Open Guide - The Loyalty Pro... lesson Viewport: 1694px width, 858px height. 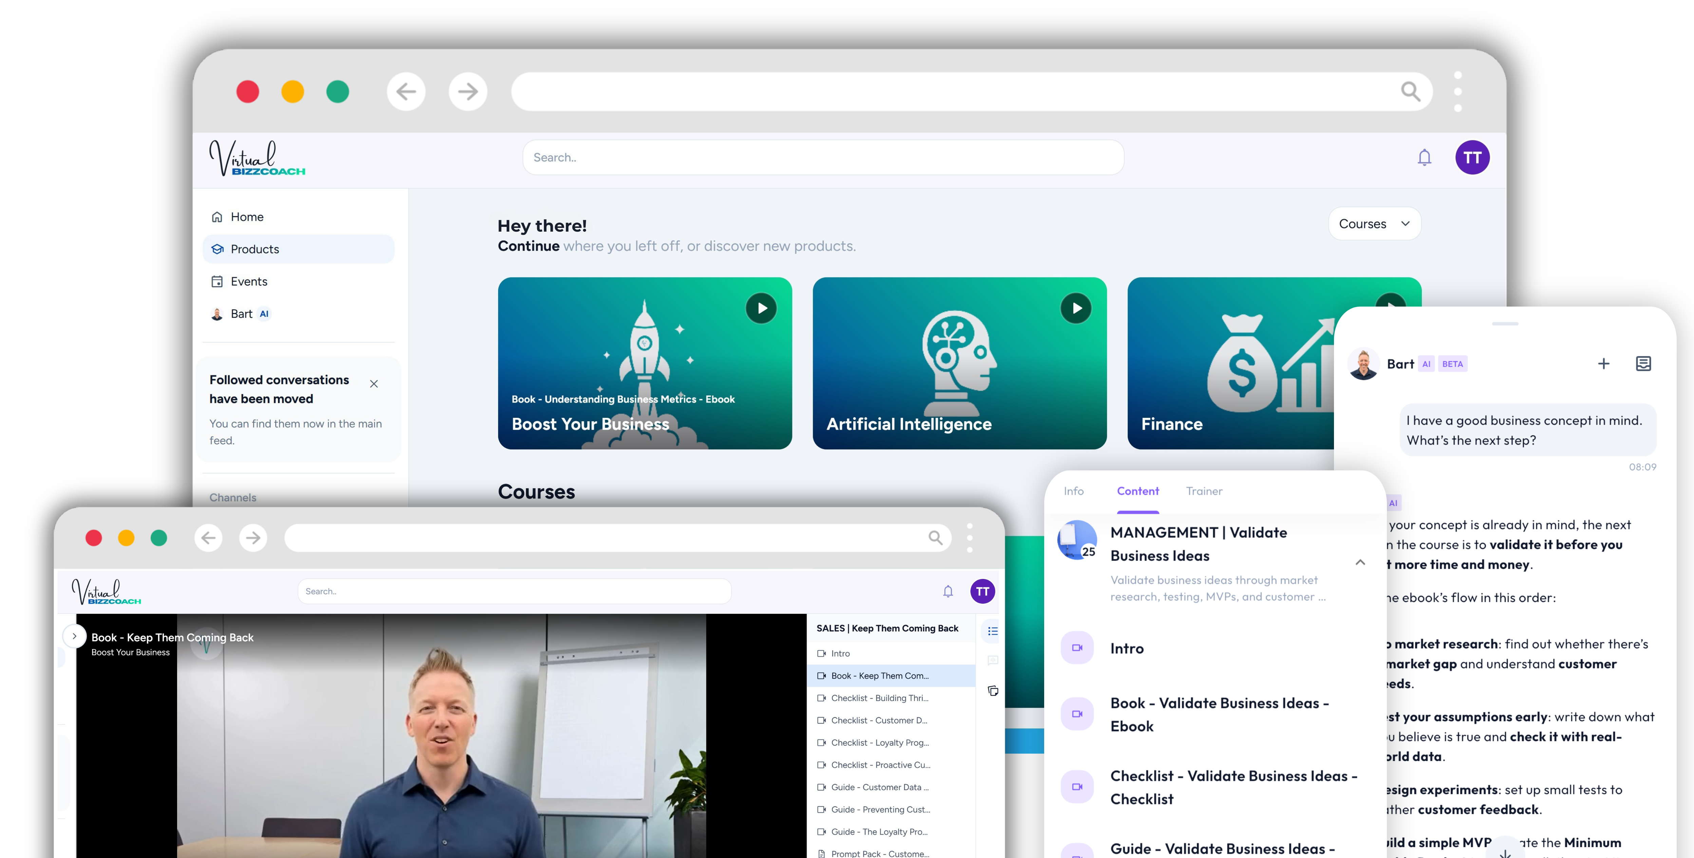click(x=891, y=832)
